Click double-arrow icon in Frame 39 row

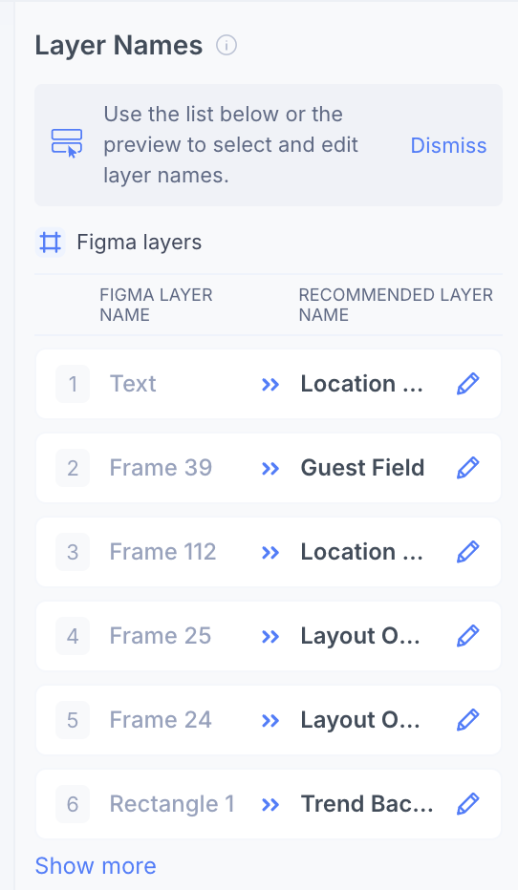point(270,468)
